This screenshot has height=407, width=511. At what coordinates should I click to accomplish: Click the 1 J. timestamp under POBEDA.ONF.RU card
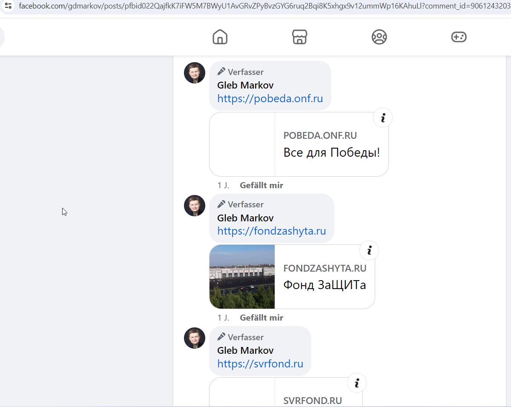[223, 185]
